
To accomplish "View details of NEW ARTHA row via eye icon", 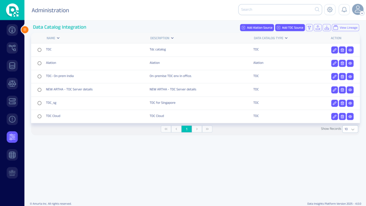I will pyautogui.click(x=350, y=90).
